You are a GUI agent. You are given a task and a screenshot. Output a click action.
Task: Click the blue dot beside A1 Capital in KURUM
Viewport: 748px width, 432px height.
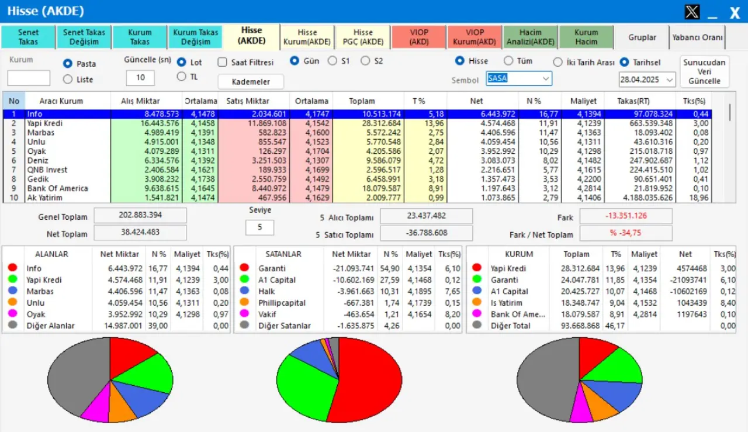tap(477, 291)
